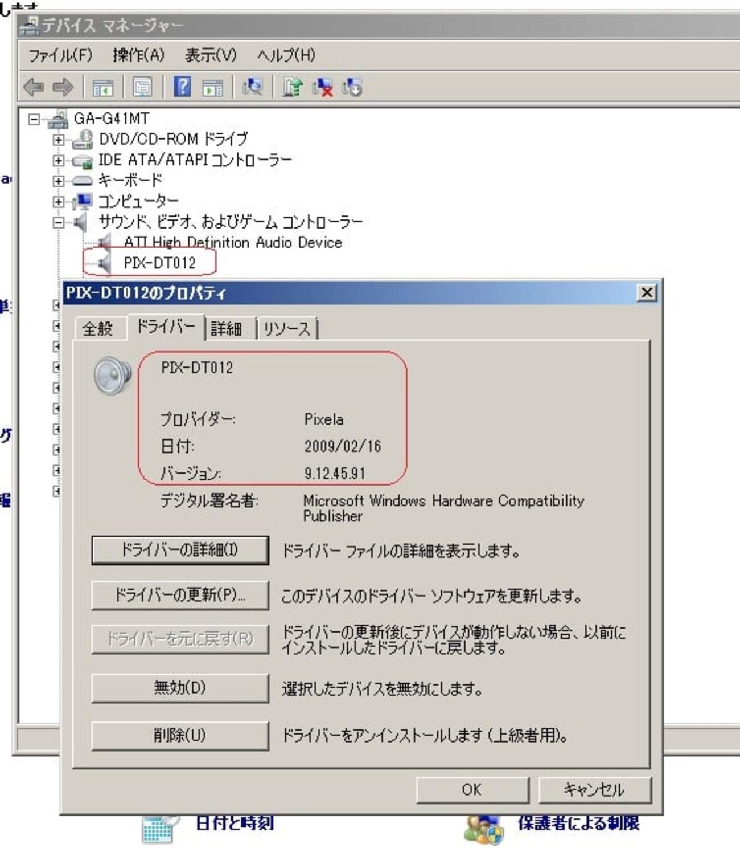Select ATI High Definition Audio Device
Image resolution: width=740 pixels, height=852 pixels.
pyautogui.click(x=233, y=243)
